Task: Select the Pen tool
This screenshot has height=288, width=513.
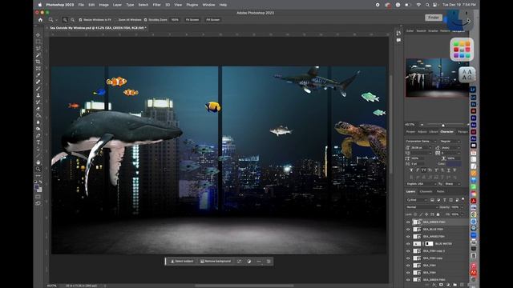Action: (38, 135)
